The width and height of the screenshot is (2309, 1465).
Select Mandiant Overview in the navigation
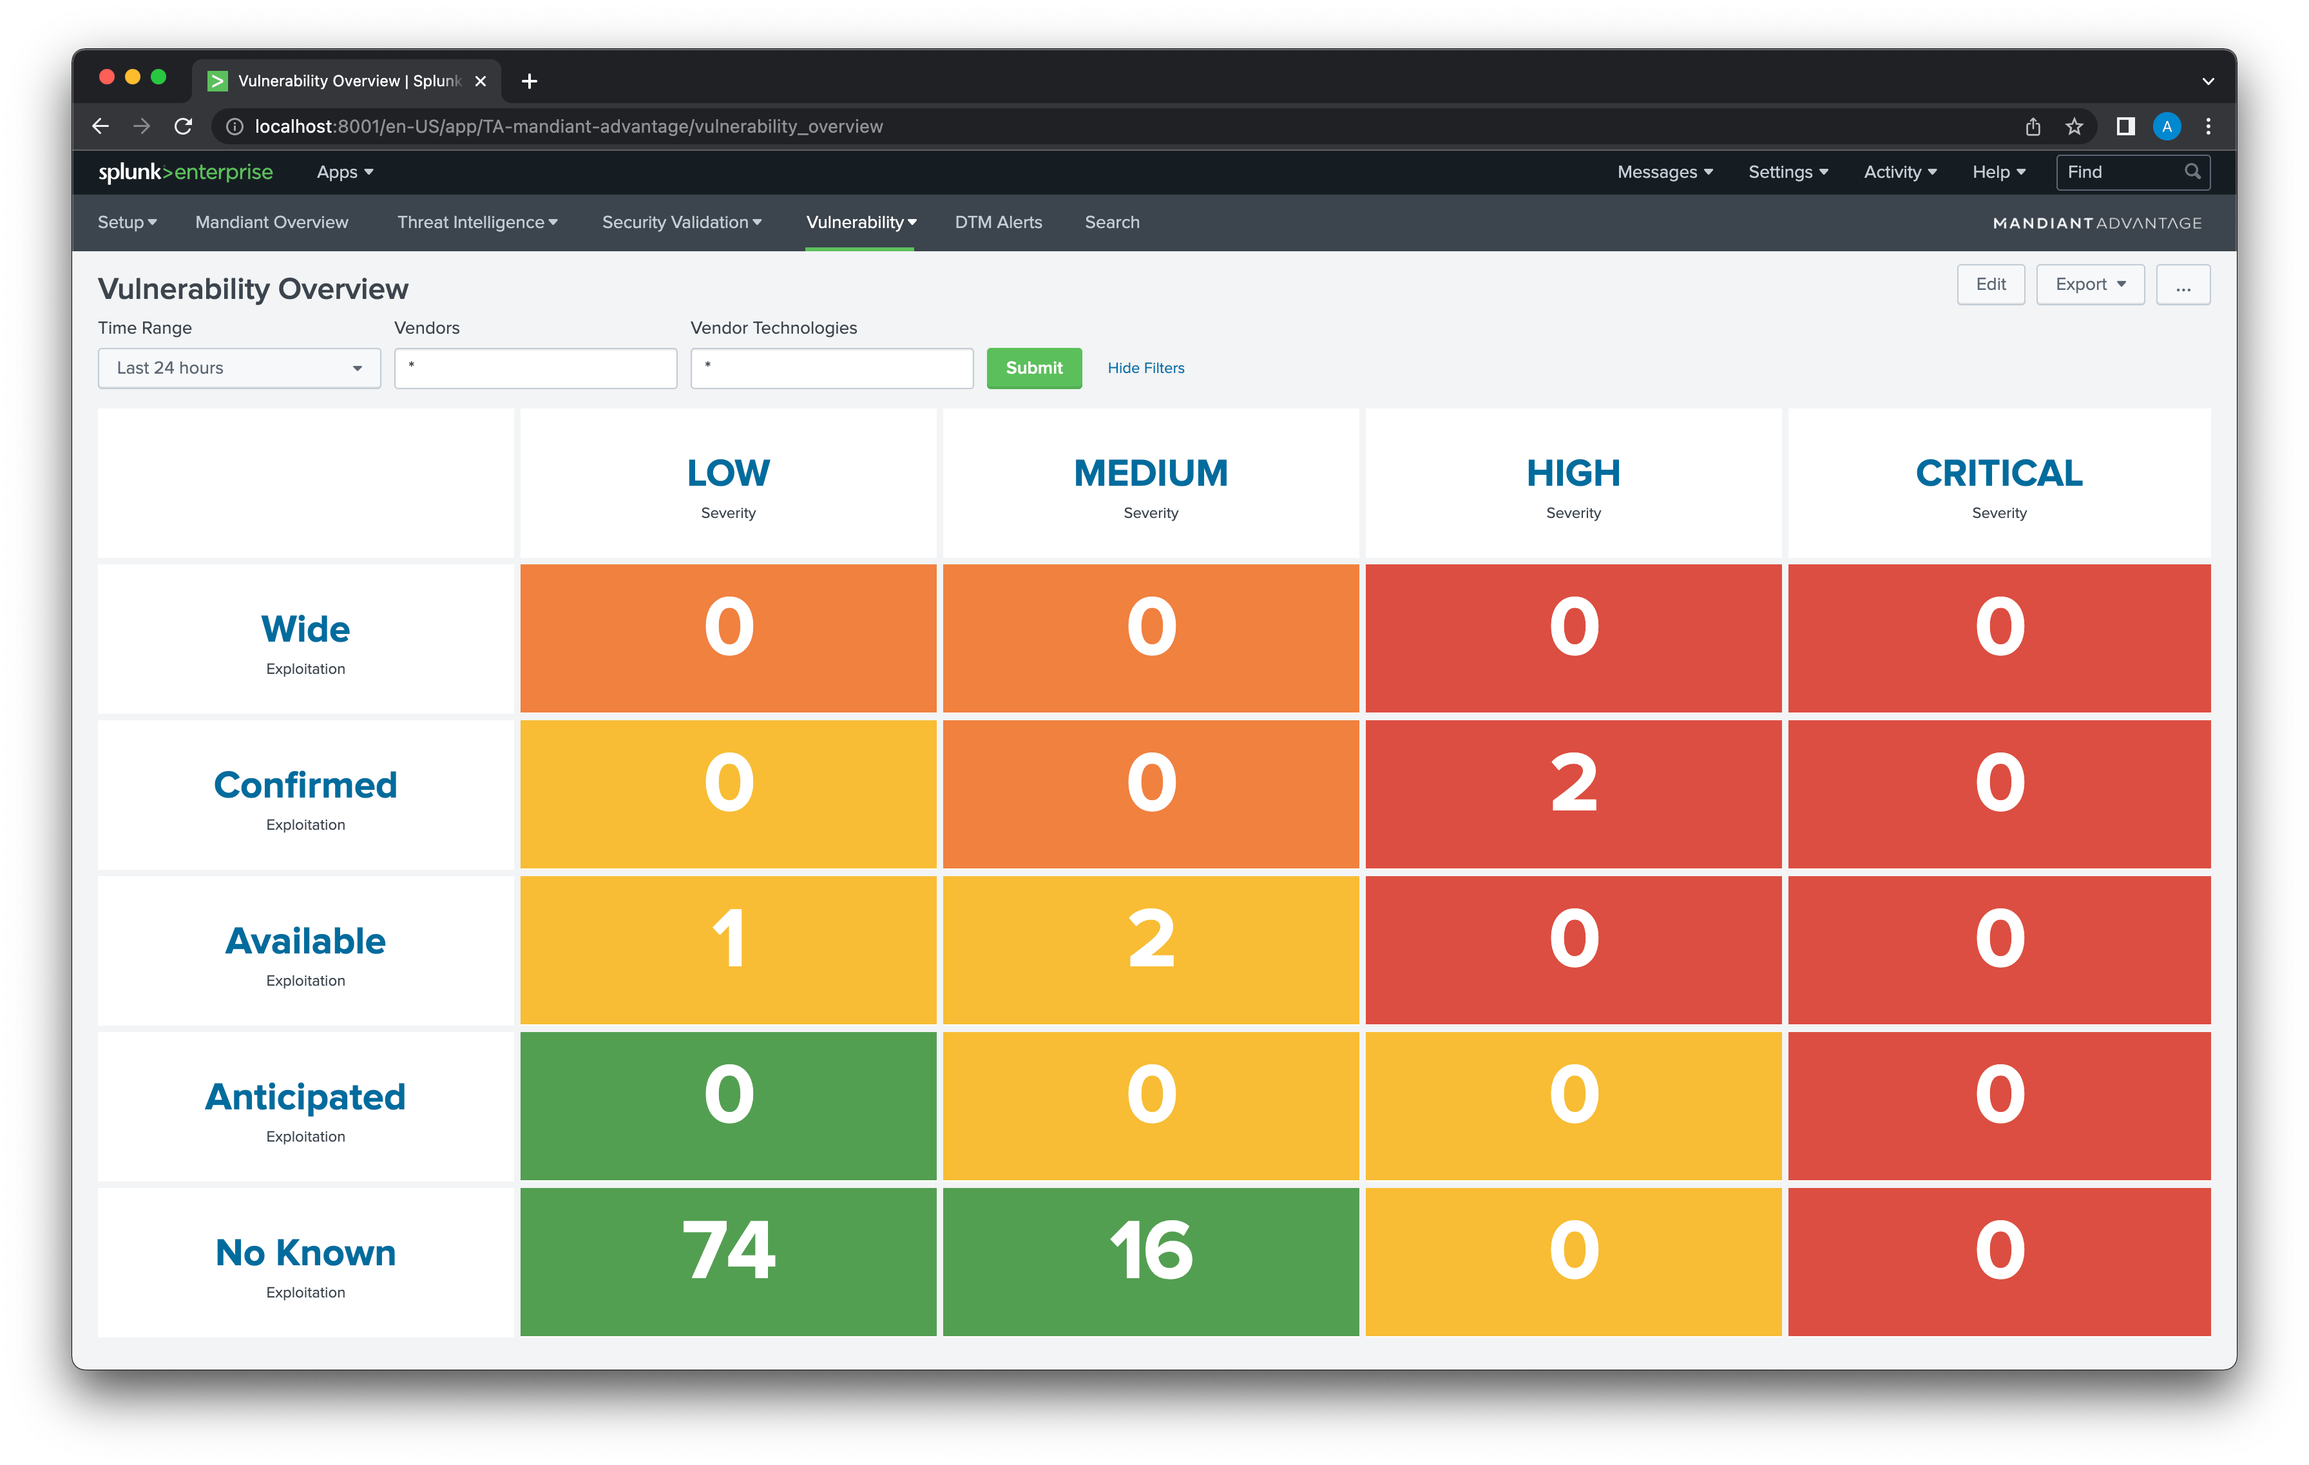click(271, 222)
